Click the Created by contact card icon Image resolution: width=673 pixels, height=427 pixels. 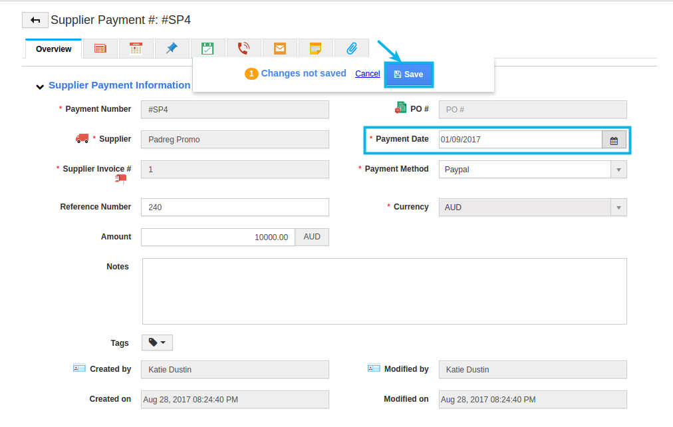pyautogui.click(x=79, y=368)
